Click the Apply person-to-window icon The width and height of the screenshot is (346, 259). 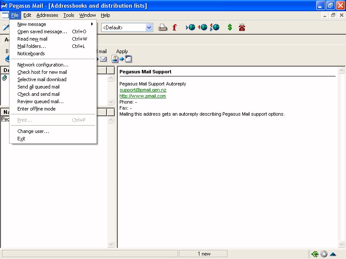122,59
